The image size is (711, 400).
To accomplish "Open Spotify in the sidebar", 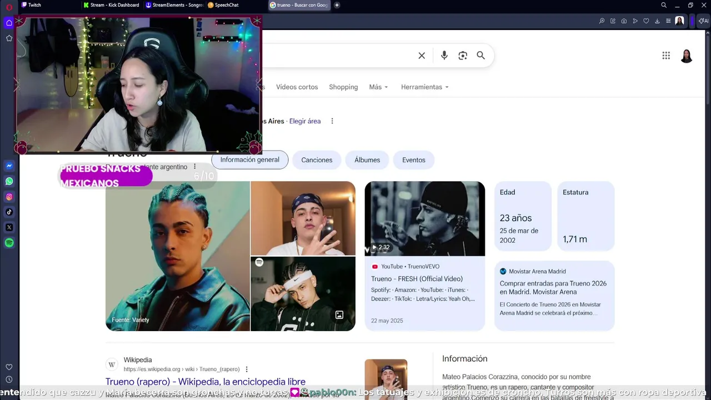I will point(9,243).
